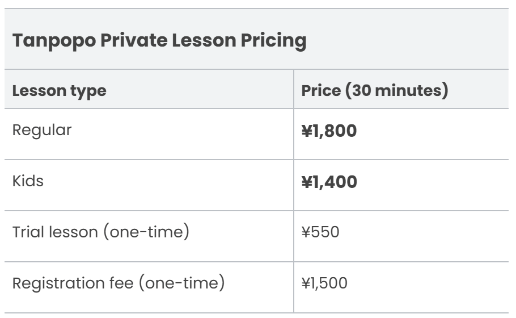The height and width of the screenshot is (318, 516).
Task: Select the Trial lesson (one-time) label
Action: (x=100, y=232)
